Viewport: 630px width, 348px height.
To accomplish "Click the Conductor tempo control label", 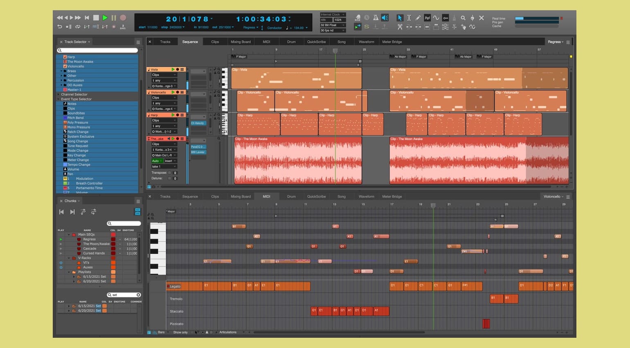I will (x=274, y=28).
